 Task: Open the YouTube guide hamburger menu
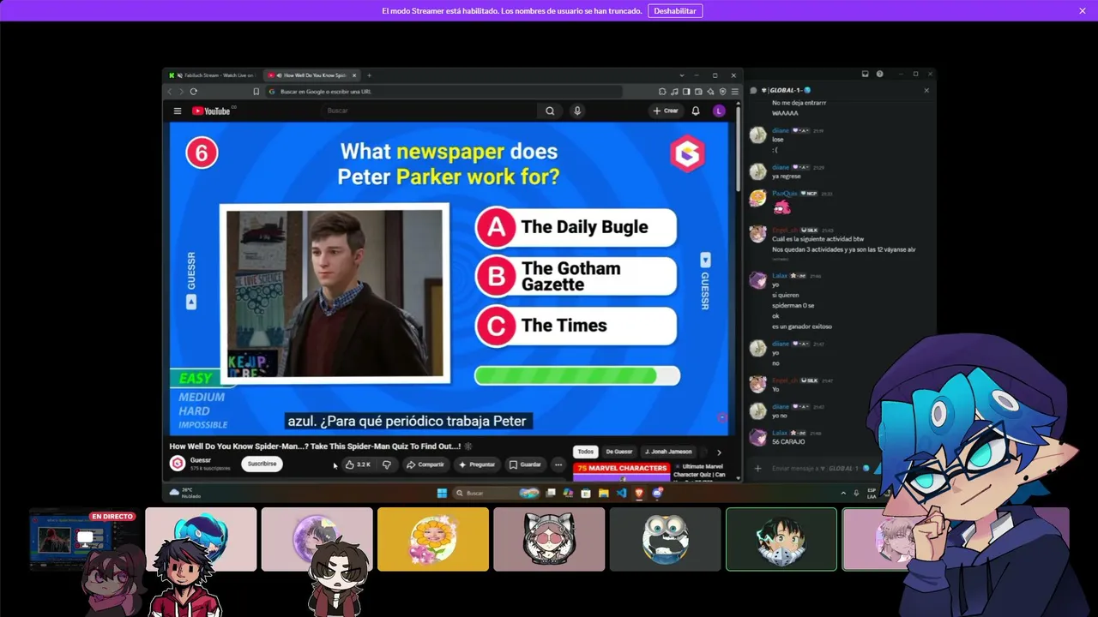(x=178, y=111)
